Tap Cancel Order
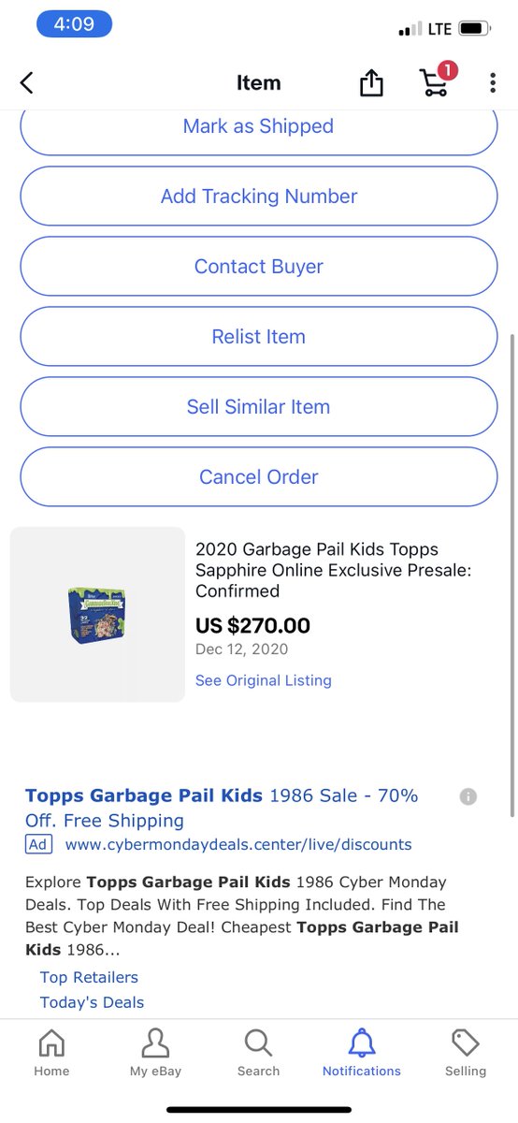The width and height of the screenshot is (518, 1123). click(258, 477)
